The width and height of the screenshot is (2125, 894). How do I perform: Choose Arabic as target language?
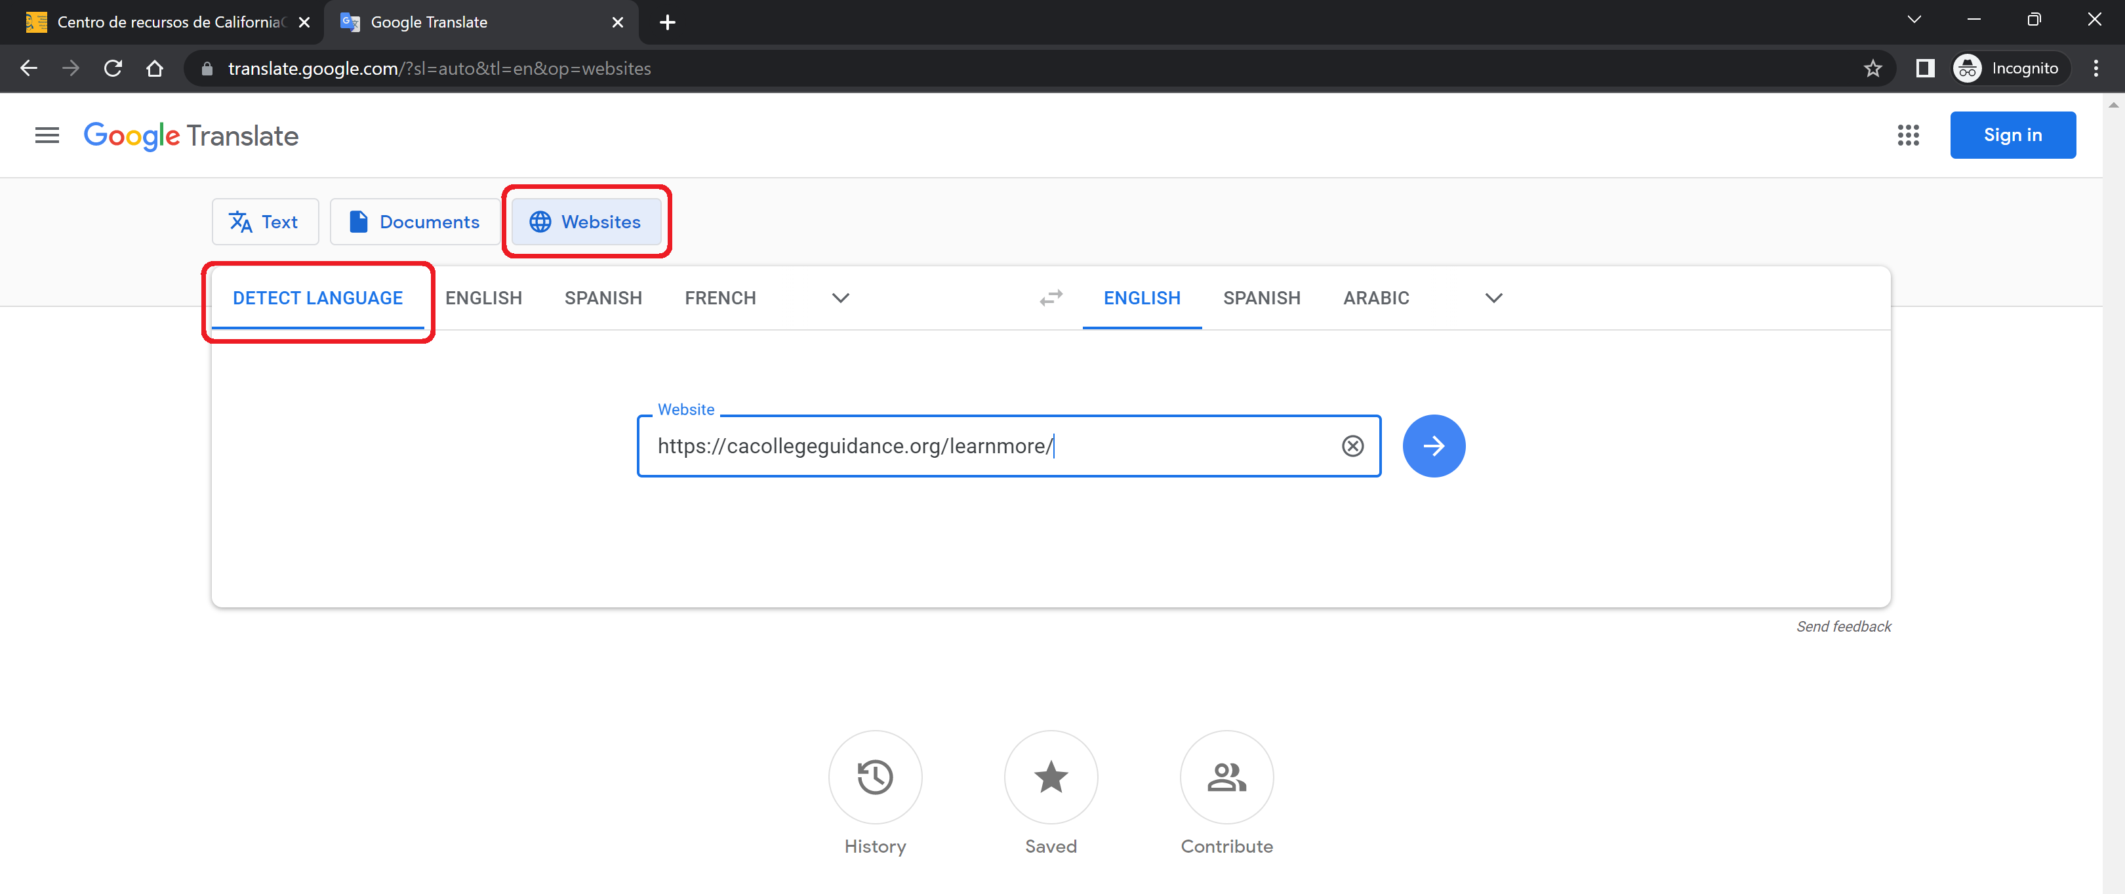(x=1376, y=298)
